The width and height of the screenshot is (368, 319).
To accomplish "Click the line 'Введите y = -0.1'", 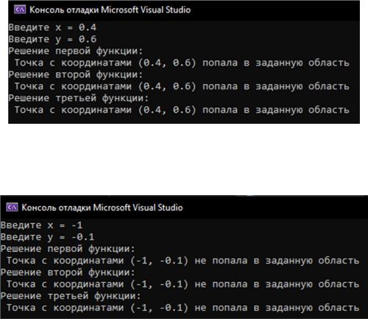I will pyautogui.click(x=48, y=237).
